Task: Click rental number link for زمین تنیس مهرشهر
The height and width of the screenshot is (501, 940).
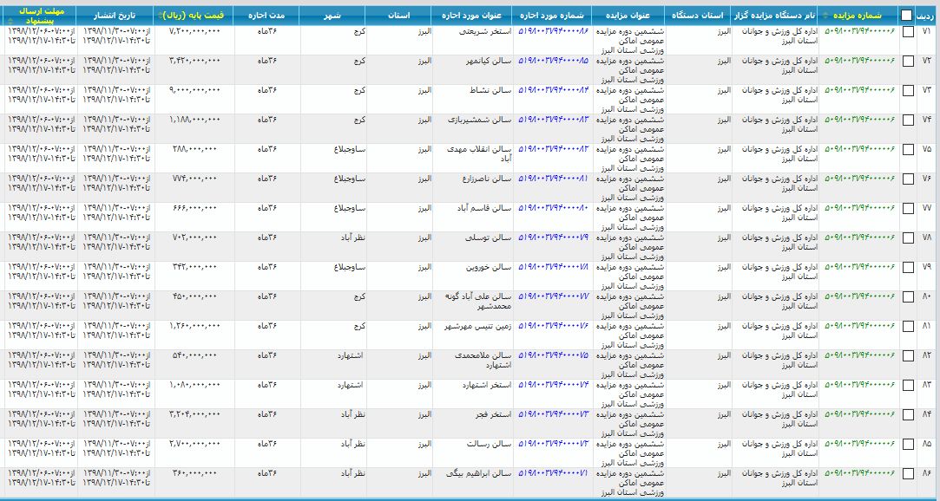Action: click(x=554, y=326)
